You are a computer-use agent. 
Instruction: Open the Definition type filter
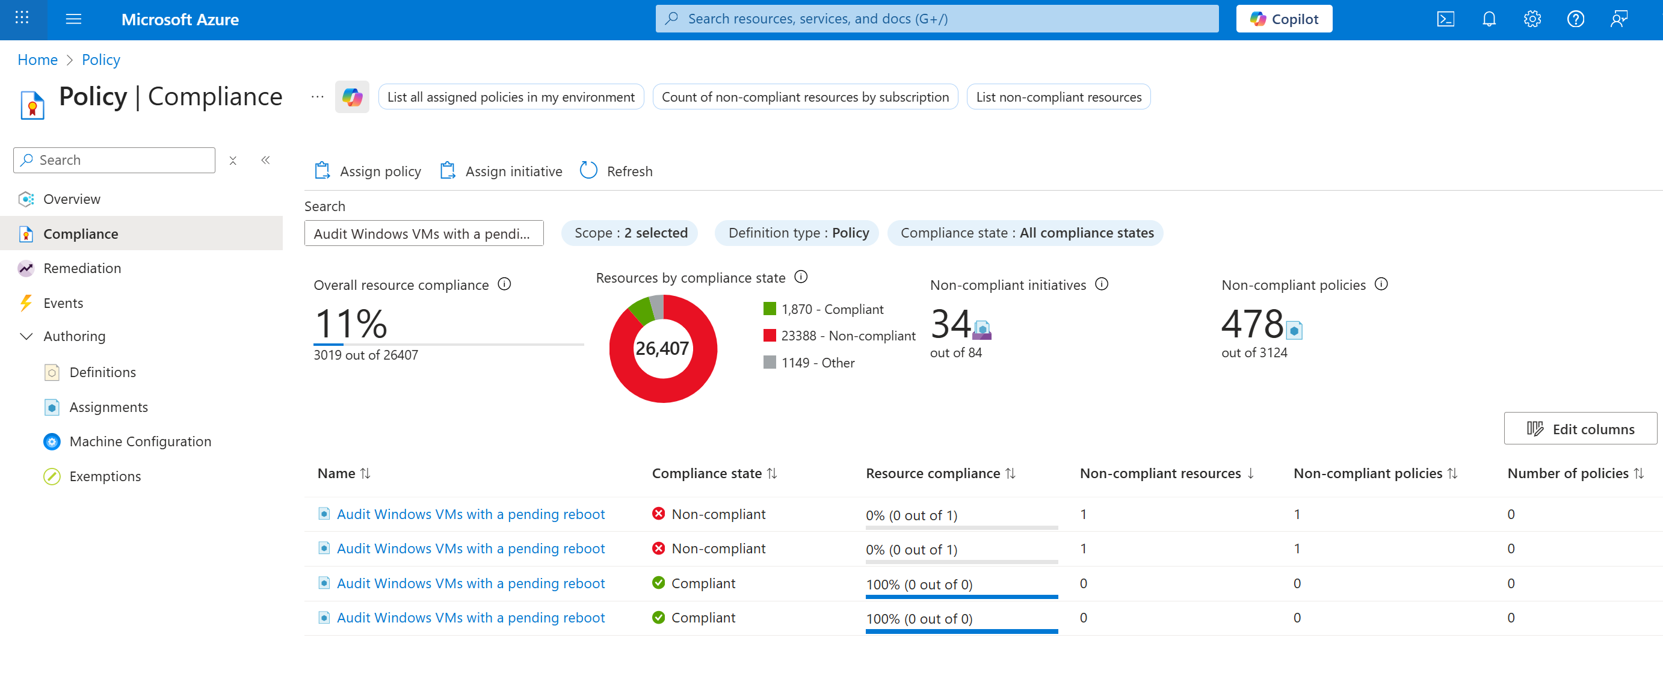point(797,233)
